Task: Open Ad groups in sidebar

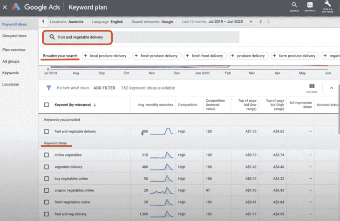Action: click(11, 61)
